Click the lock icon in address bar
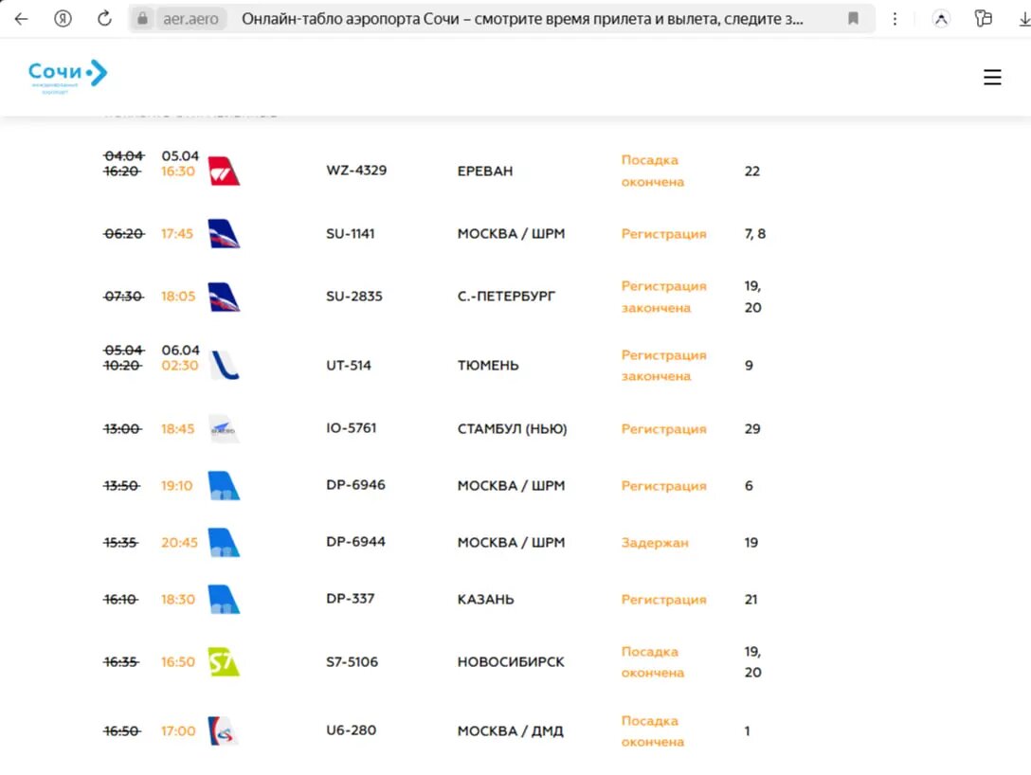The width and height of the screenshot is (1031, 775). (143, 18)
